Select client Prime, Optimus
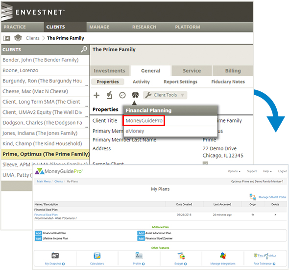 (x=45, y=154)
